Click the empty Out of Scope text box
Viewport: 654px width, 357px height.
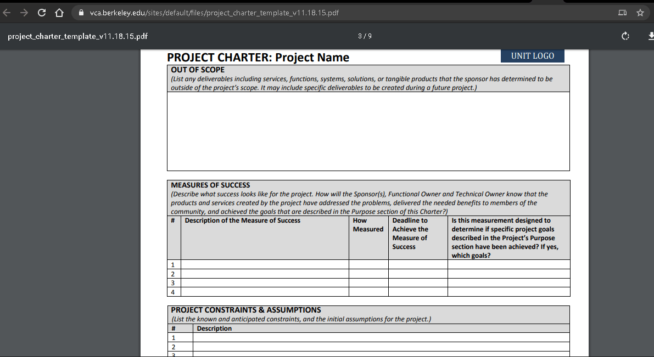(368, 131)
